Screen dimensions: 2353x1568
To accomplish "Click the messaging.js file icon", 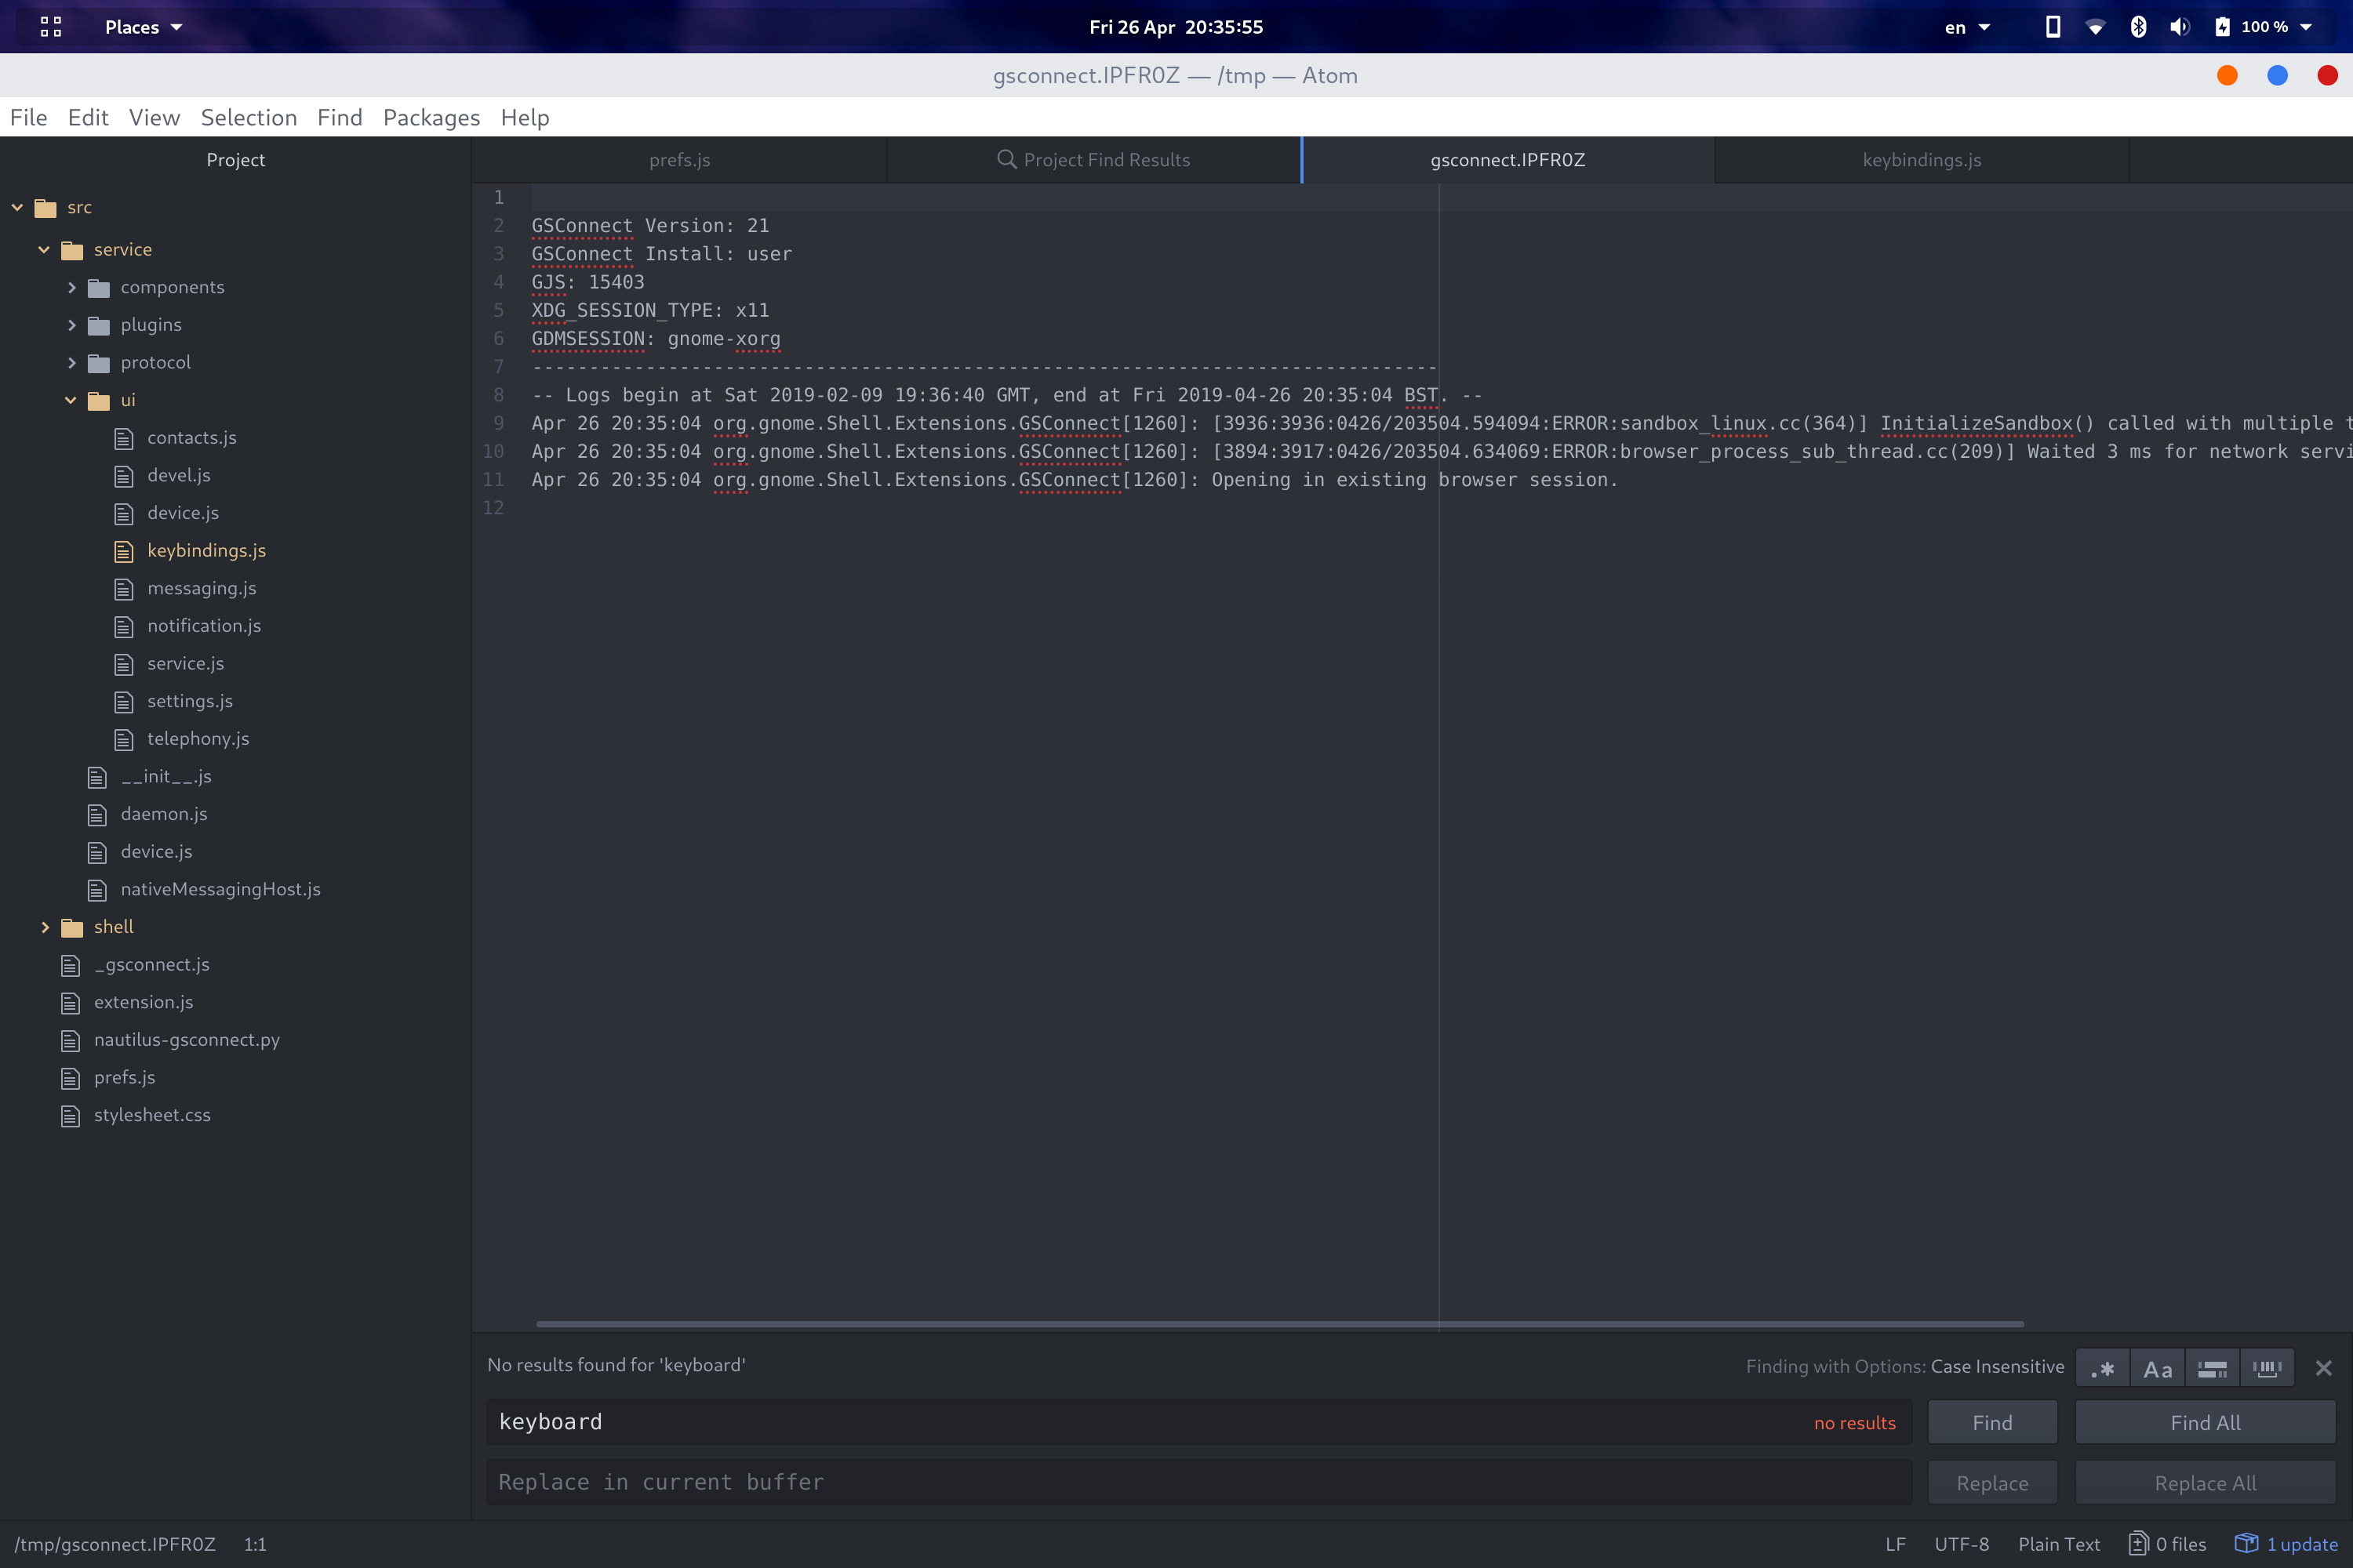I will point(124,589).
